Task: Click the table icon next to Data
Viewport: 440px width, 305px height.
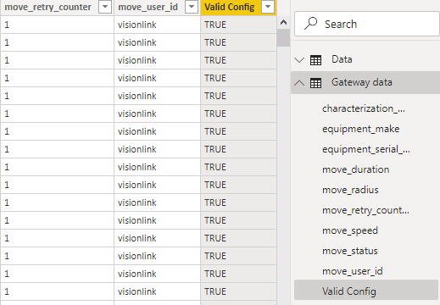Action: (x=315, y=60)
